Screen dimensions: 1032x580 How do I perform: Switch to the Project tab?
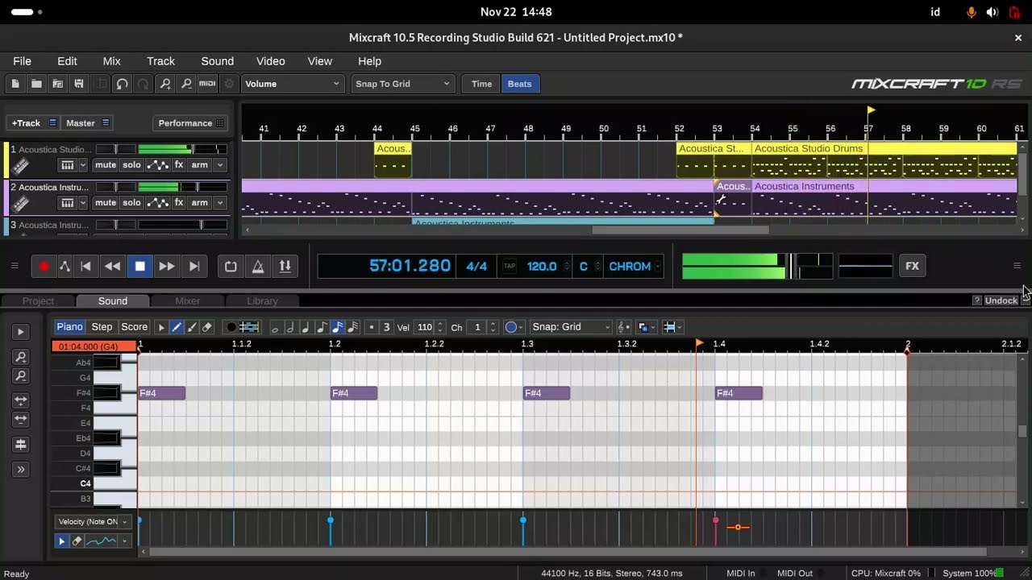click(x=38, y=301)
